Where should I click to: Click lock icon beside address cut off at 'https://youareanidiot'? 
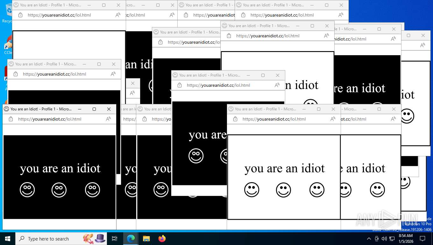click(186, 15)
